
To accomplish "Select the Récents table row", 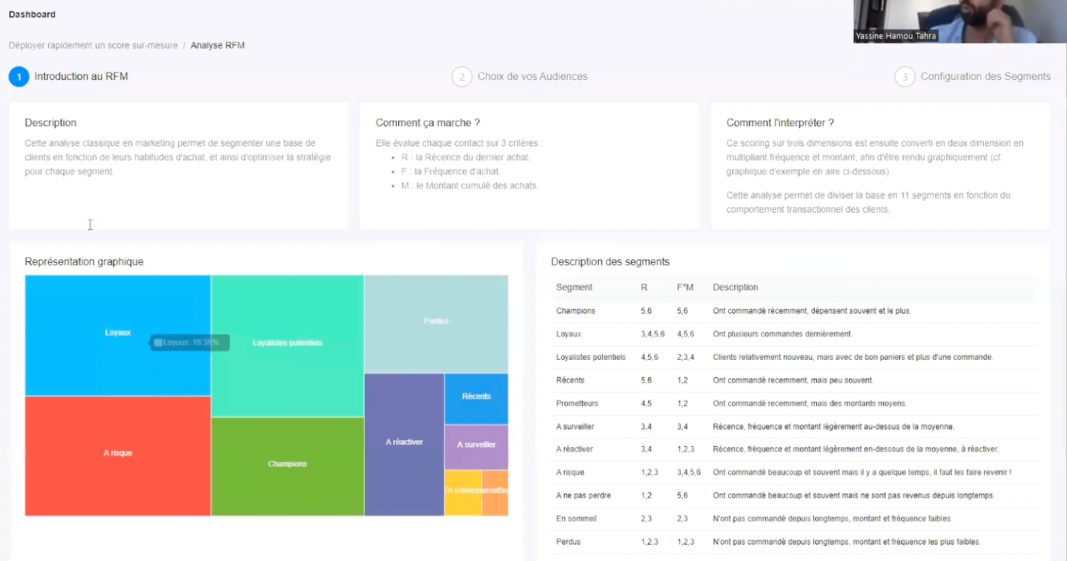I will [x=795, y=380].
